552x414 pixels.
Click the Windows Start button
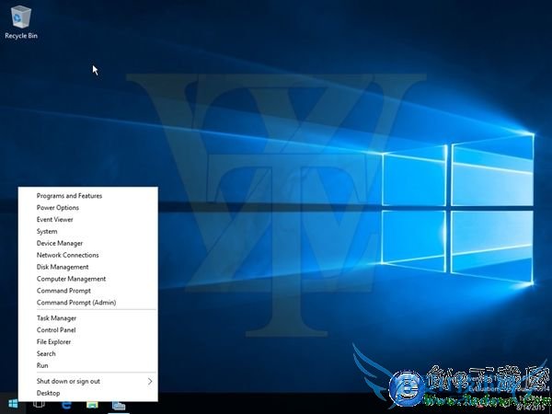point(13,404)
